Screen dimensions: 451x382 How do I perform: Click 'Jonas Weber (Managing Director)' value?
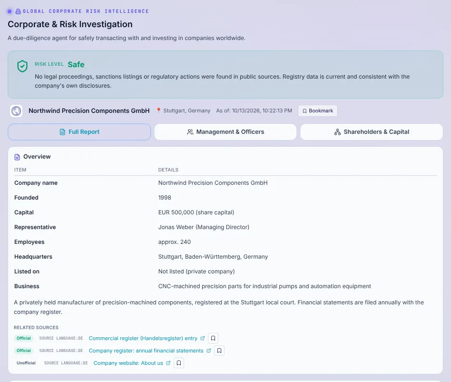(204, 227)
